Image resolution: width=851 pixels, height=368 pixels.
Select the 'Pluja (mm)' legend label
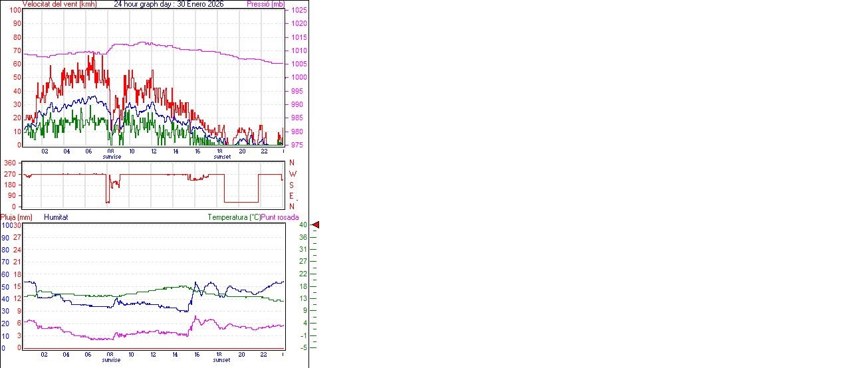click(17, 217)
